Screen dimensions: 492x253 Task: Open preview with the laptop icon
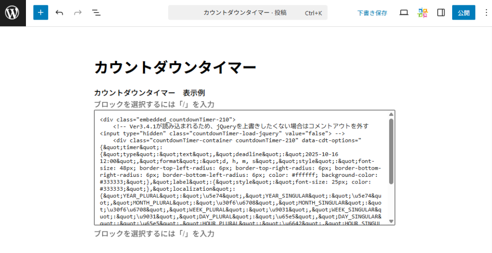point(404,13)
